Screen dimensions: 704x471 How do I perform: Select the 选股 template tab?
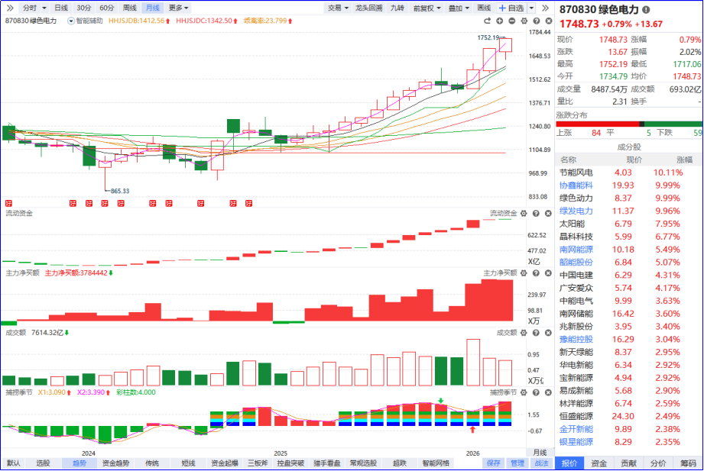pyautogui.click(x=43, y=463)
